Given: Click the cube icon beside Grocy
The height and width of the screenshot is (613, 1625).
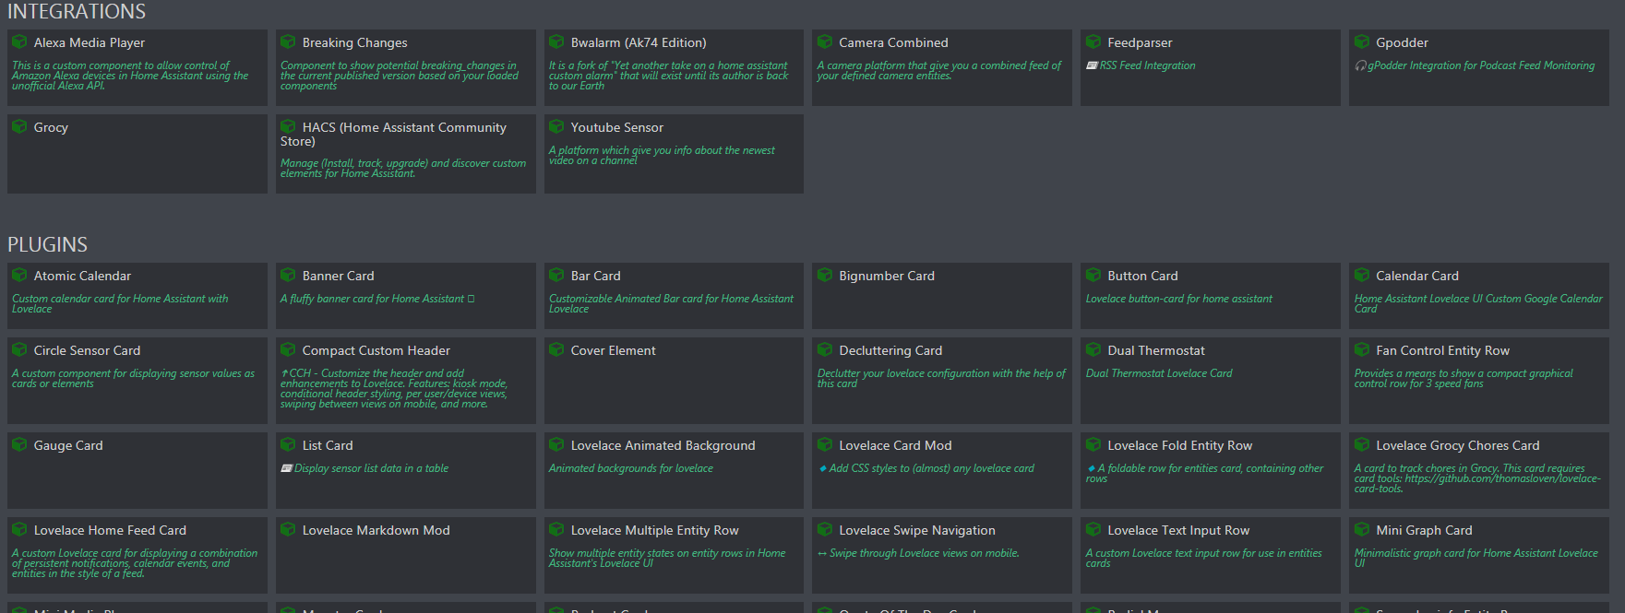Looking at the screenshot, I should [x=19, y=126].
